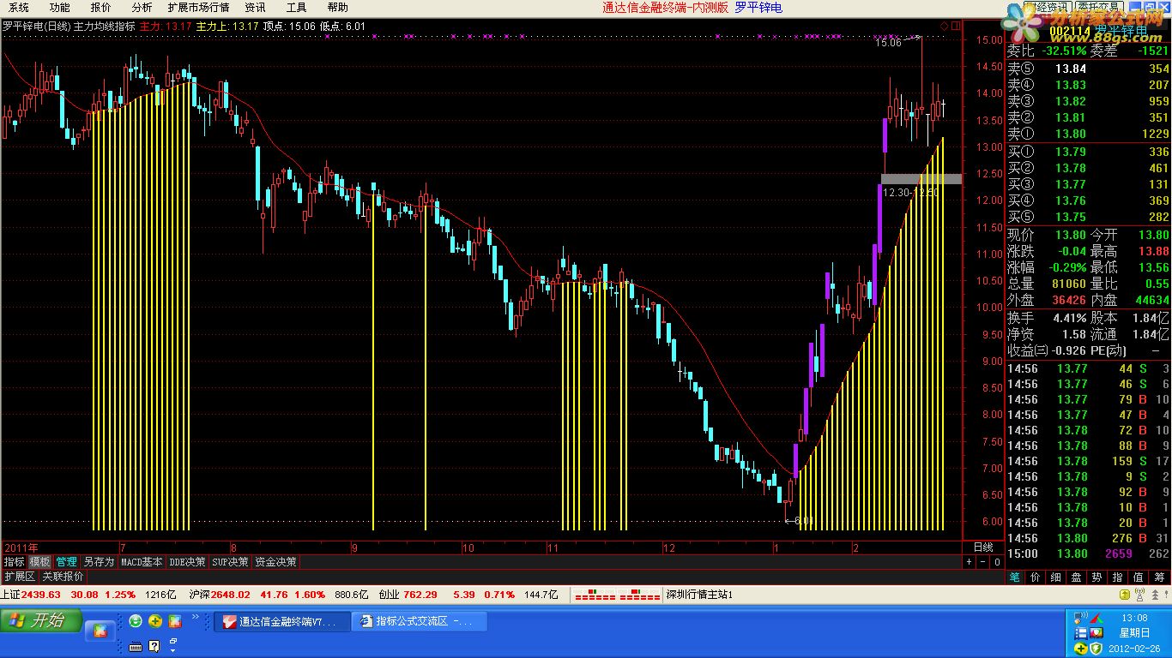Select the 势 tab in the quote panel
The height and width of the screenshot is (658, 1172).
click(x=1097, y=577)
